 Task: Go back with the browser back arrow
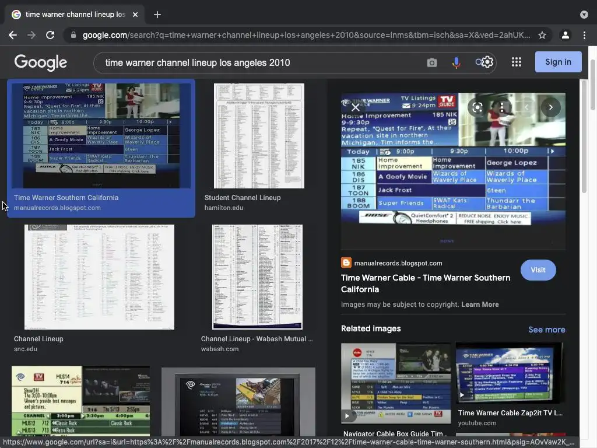(x=13, y=35)
